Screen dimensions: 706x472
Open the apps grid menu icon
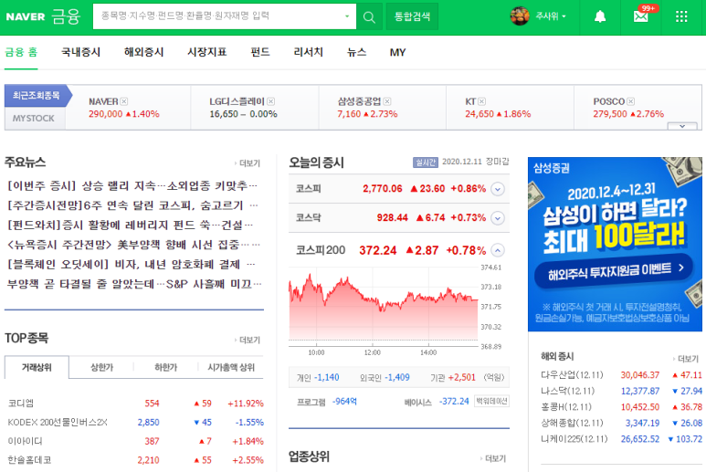(681, 16)
